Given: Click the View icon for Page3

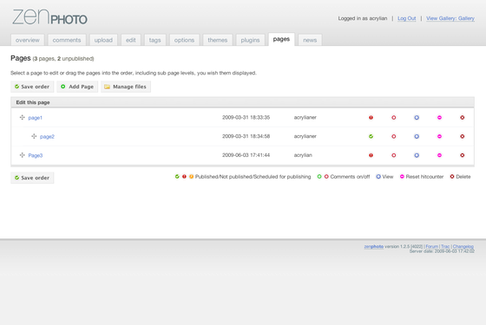Looking at the screenshot, I should point(417,155).
